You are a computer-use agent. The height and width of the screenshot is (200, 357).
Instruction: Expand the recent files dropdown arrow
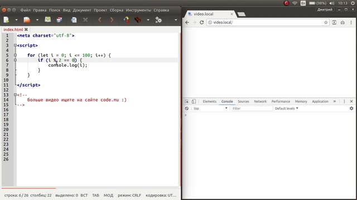click(37, 20)
